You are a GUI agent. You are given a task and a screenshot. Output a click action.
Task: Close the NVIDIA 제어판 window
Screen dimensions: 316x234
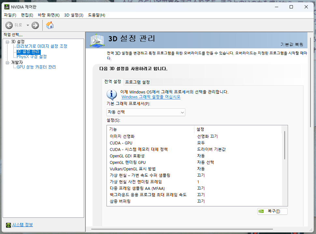(306, 7)
